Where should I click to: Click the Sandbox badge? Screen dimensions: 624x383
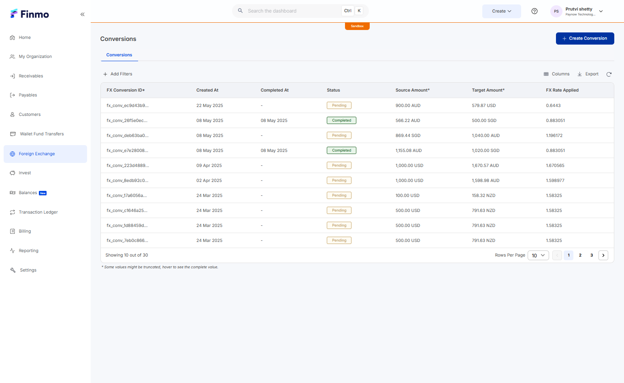pyautogui.click(x=357, y=26)
